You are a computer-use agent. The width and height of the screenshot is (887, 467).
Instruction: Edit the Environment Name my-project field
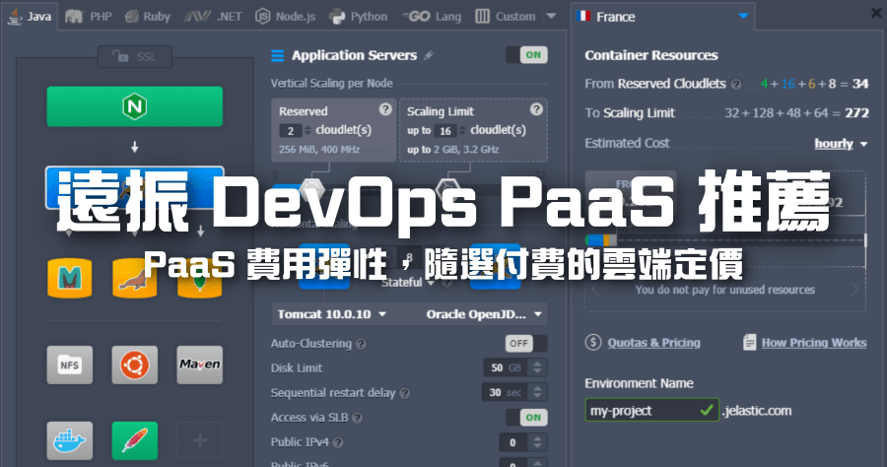(x=651, y=411)
